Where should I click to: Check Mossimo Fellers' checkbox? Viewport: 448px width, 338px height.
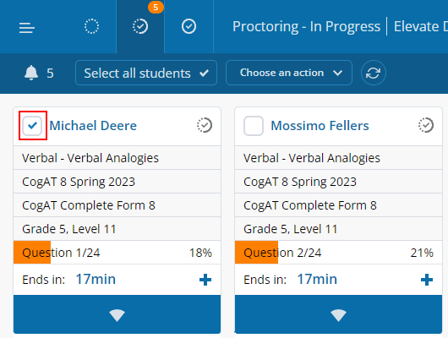pyautogui.click(x=254, y=125)
